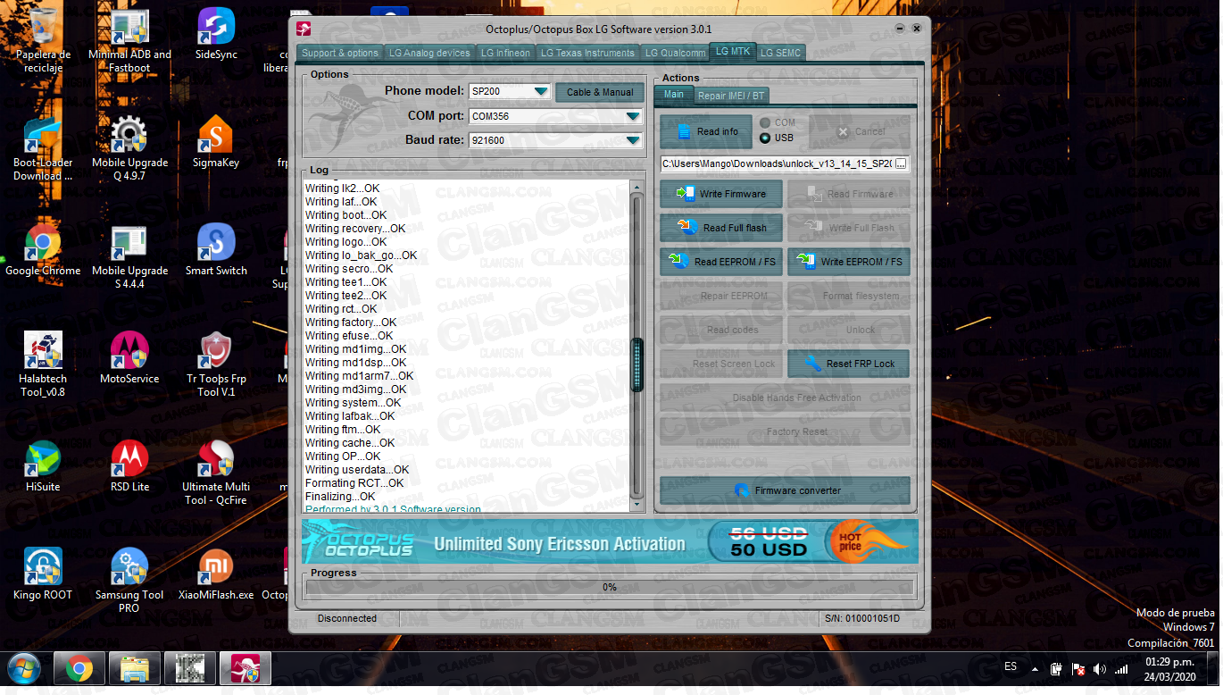Select the Main actions tab
This screenshot has width=1223, height=695.
click(674, 95)
